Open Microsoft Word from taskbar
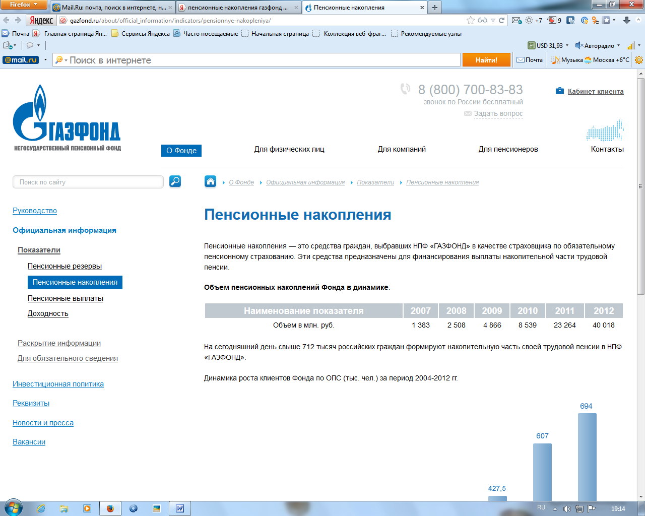 click(180, 508)
